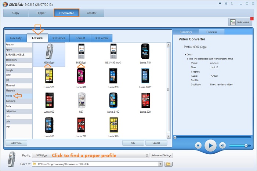Select Microsoft in brand list

[x=19, y=85]
